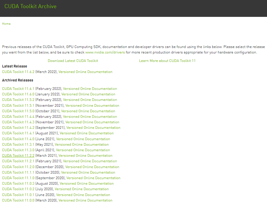
Task: Open documentation for September 2020 release
Action: tap(93, 178)
